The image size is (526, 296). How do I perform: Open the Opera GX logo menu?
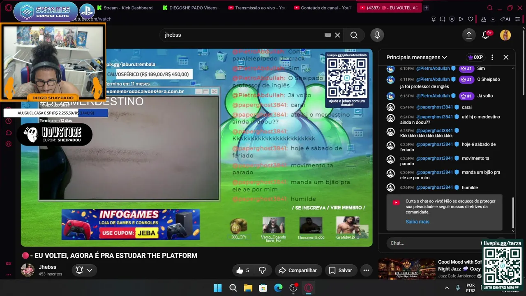point(8,8)
